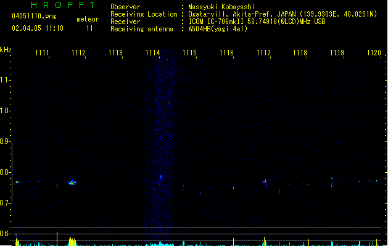Select the filename 04051110.png
Viewport: 388px width, 246px height.
[x=34, y=16]
